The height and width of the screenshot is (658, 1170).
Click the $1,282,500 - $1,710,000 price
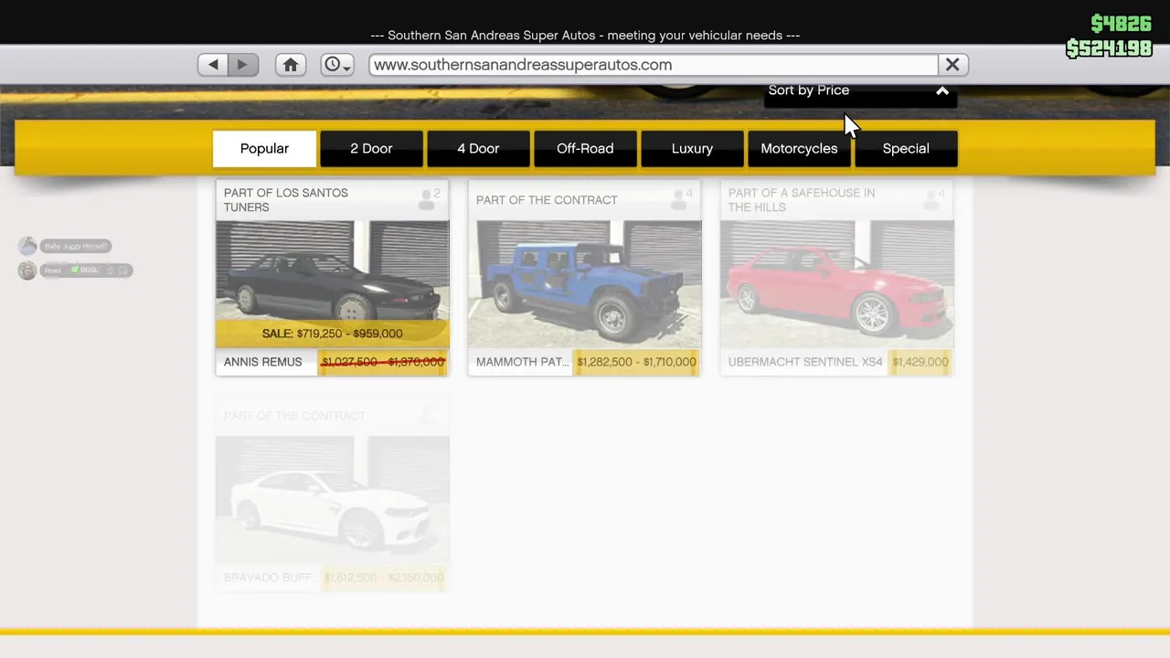coord(636,362)
